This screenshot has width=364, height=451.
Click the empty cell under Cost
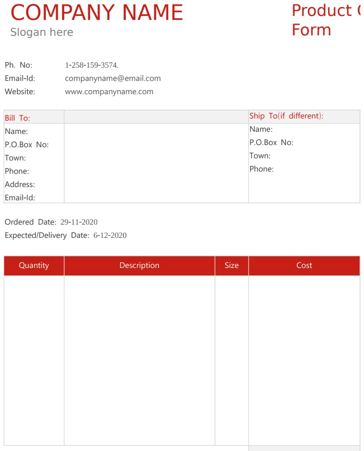click(304, 360)
